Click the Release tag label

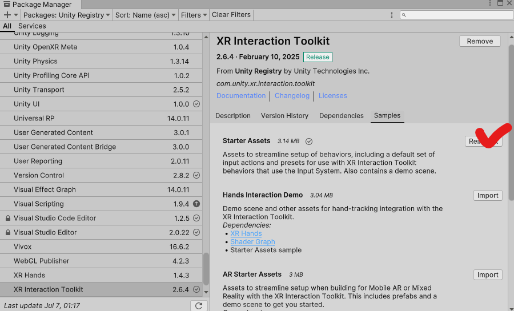[x=318, y=57]
